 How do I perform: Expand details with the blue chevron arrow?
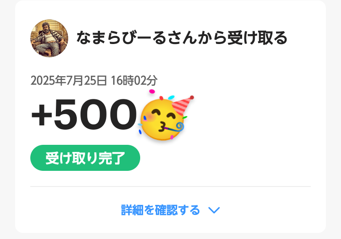coord(214,210)
